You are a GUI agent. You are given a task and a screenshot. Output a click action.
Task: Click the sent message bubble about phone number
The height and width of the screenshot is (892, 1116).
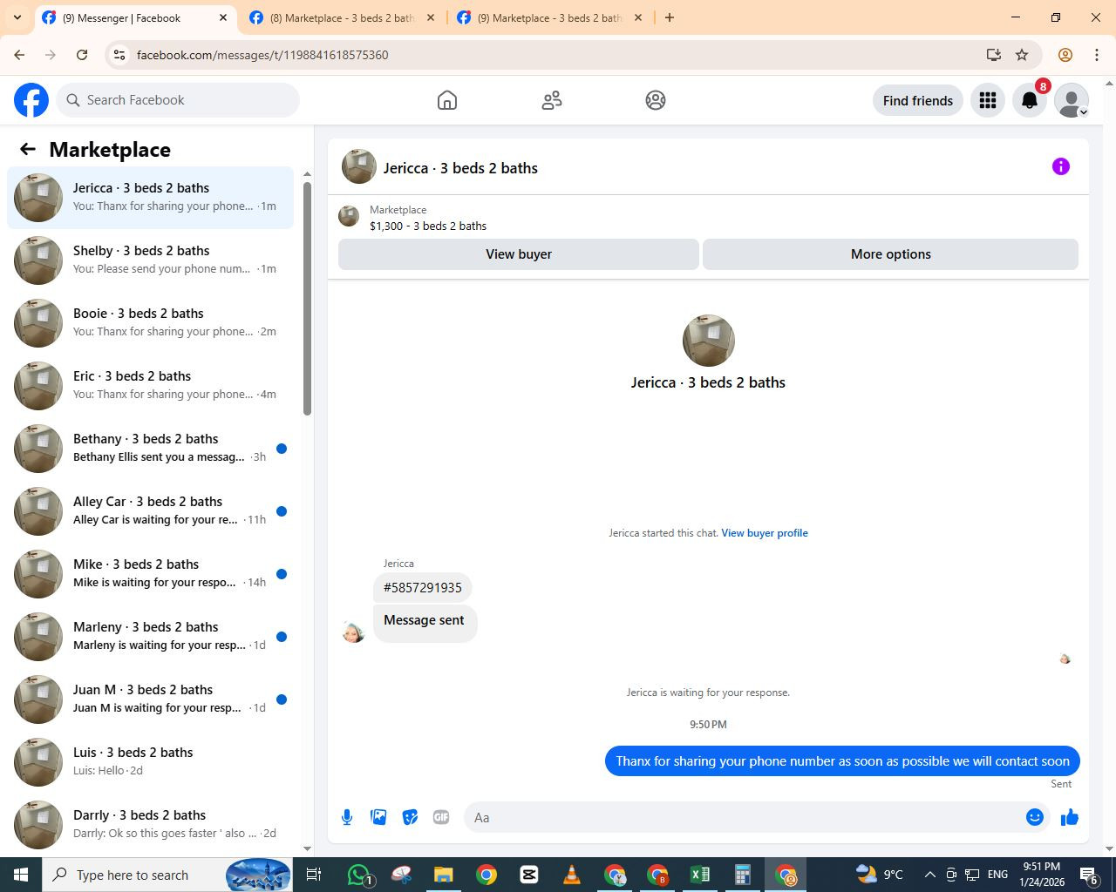pyautogui.click(x=843, y=760)
